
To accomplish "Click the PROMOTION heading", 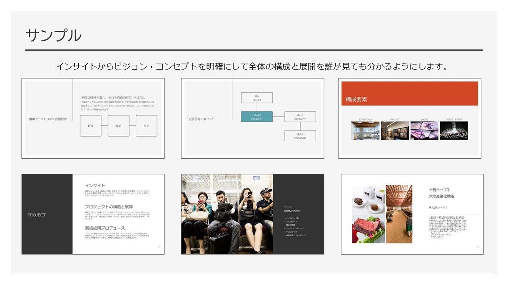I will (x=292, y=211).
